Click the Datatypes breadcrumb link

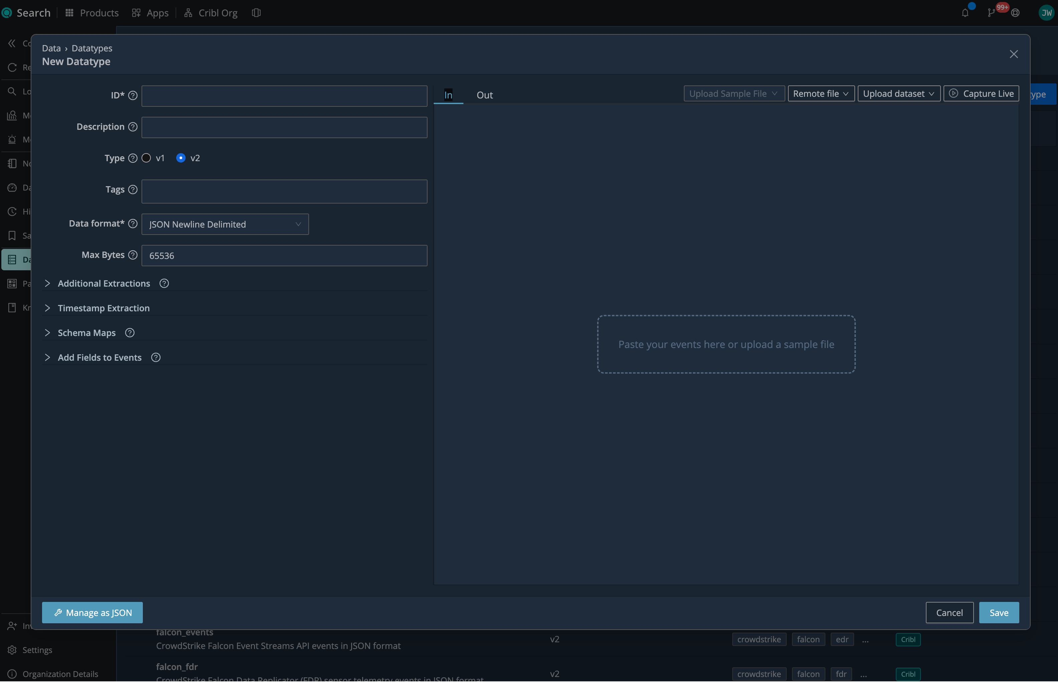tap(92, 48)
